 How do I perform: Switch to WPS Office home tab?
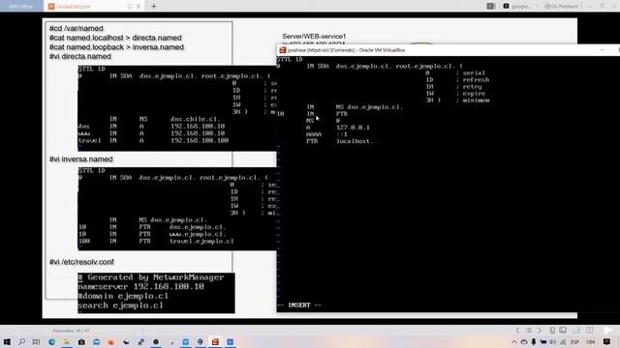pyautogui.click(x=21, y=7)
